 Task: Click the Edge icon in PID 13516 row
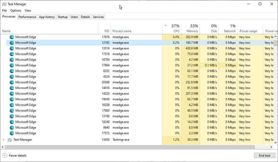click(x=12, y=48)
